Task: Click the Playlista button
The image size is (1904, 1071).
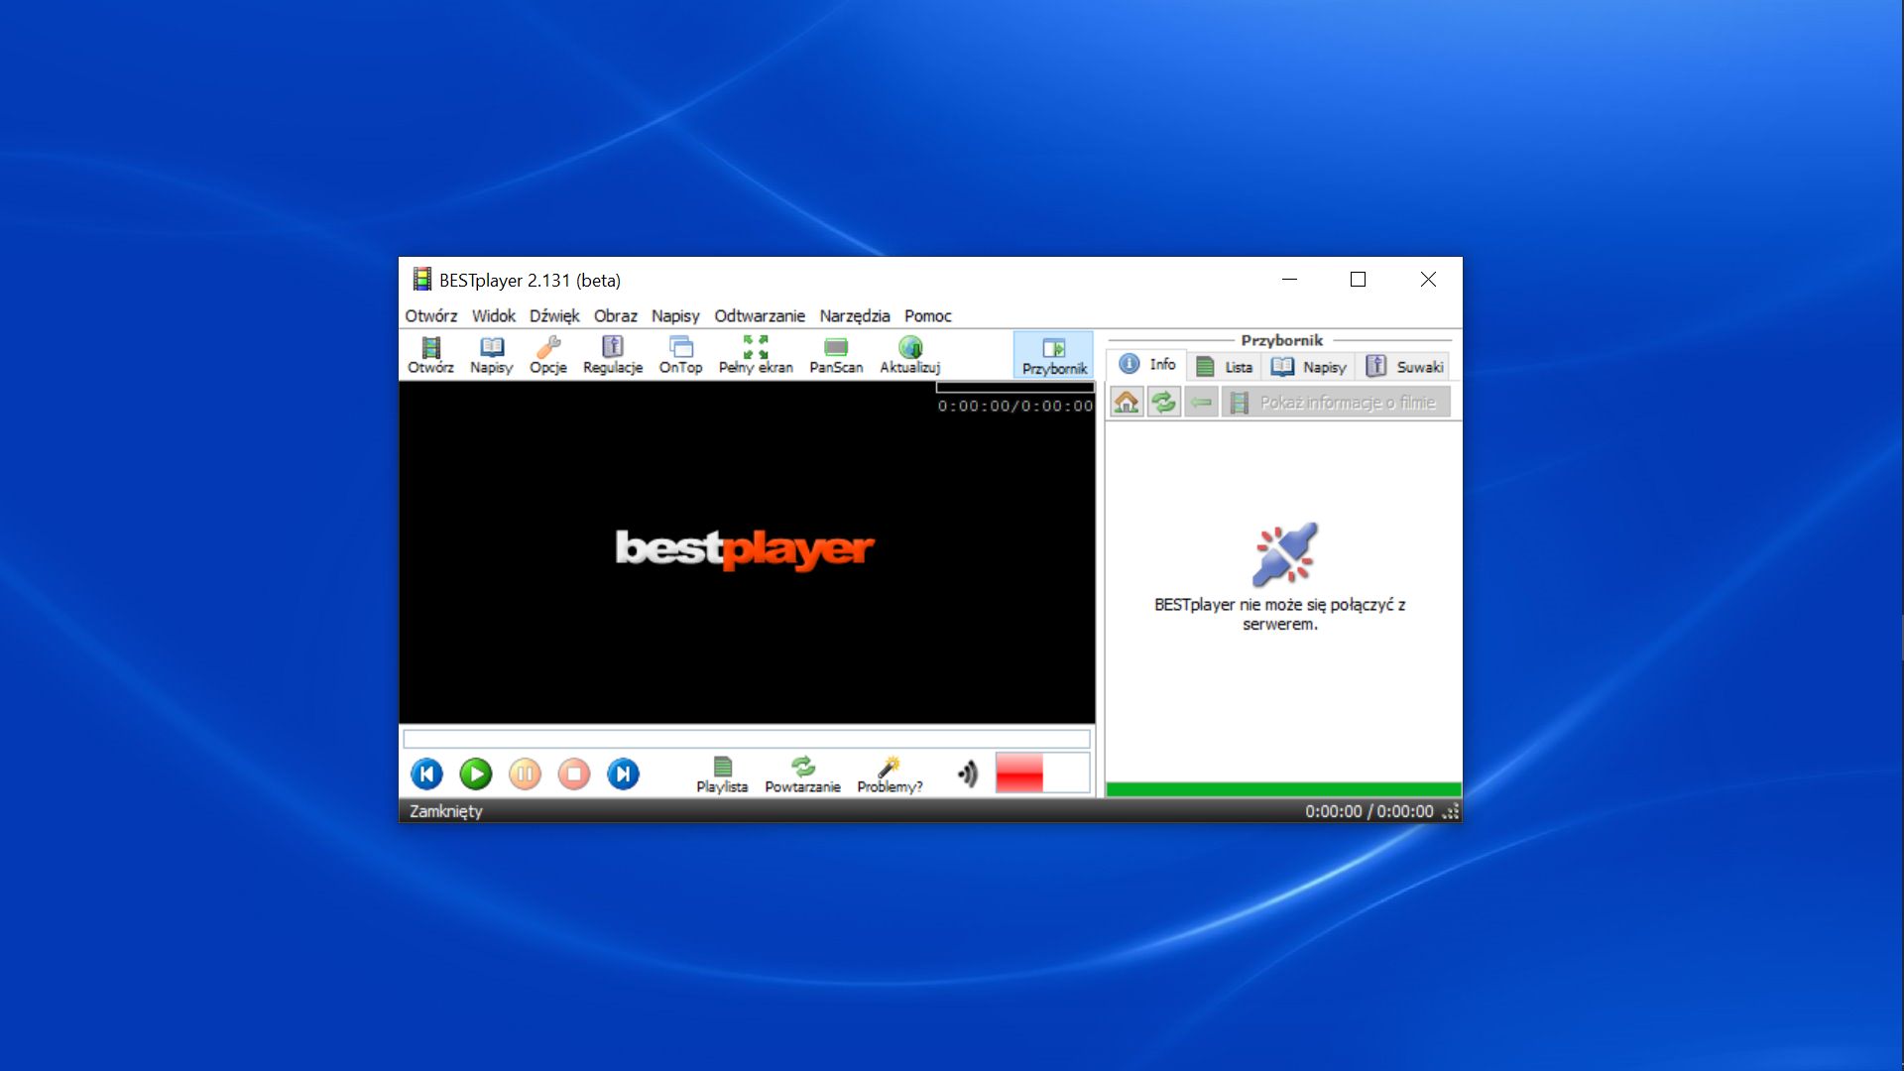Action: [722, 773]
